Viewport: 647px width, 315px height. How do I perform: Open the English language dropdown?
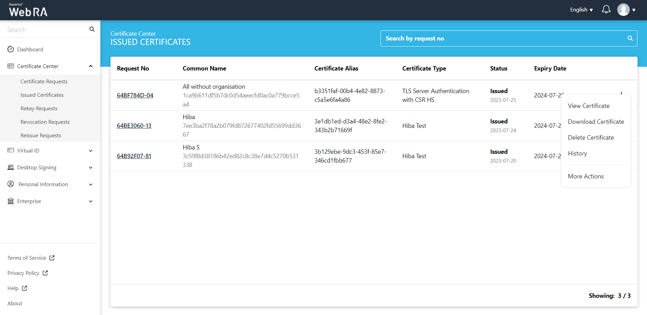click(581, 10)
